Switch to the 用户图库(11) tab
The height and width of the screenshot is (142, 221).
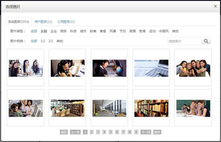click(43, 22)
